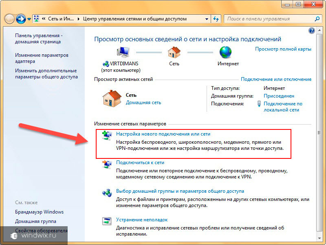This screenshot has width=326, height=245.
Task: Click the VIRTDIMANS computer icon
Action: click(123, 52)
